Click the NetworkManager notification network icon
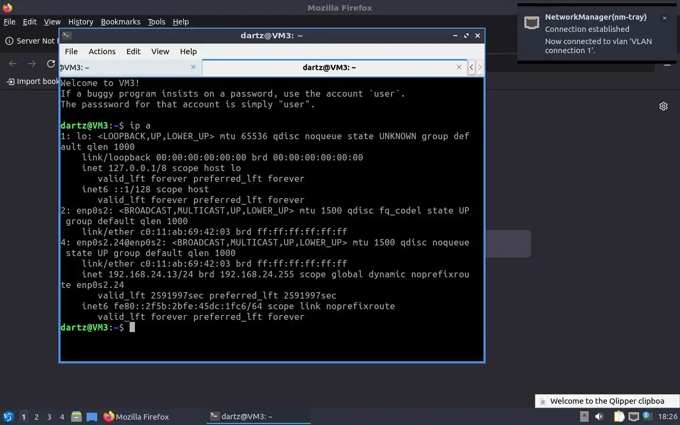 (532, 22)
